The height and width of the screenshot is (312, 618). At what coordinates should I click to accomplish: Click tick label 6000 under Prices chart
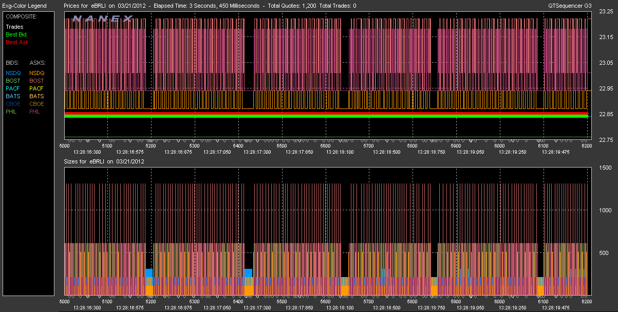500,146
